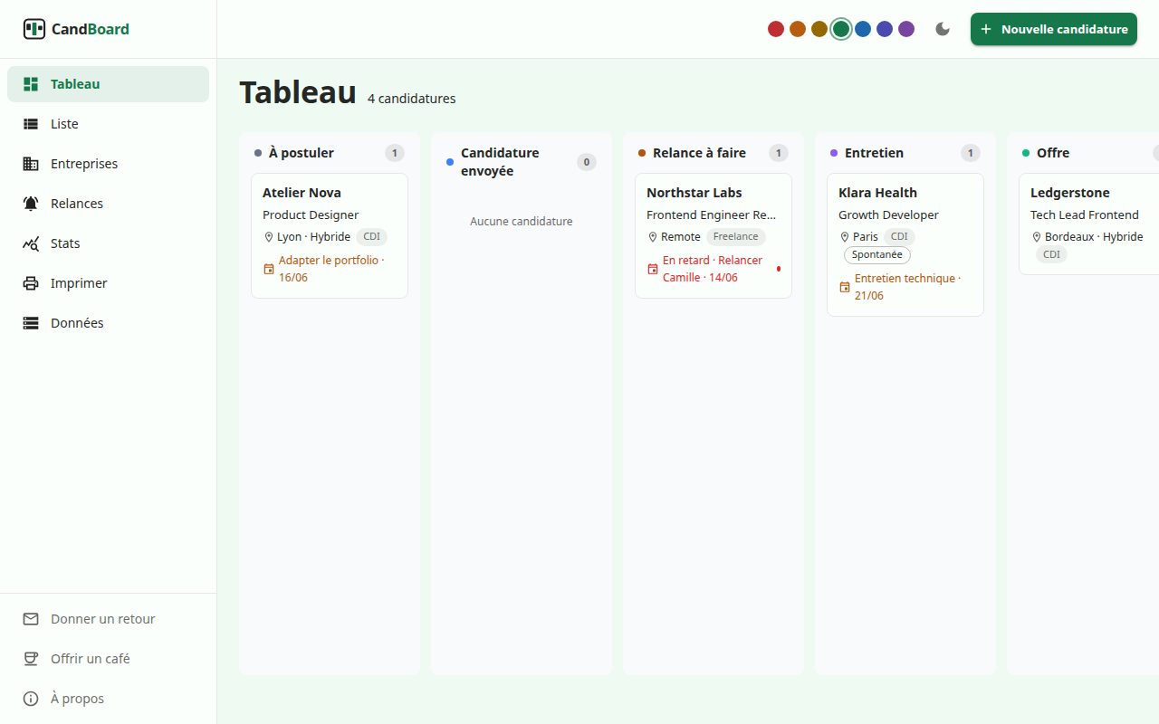
Task: Click 'Adapter le portfolio · 16/06' reminder
Action: click(x=331, y=269)
